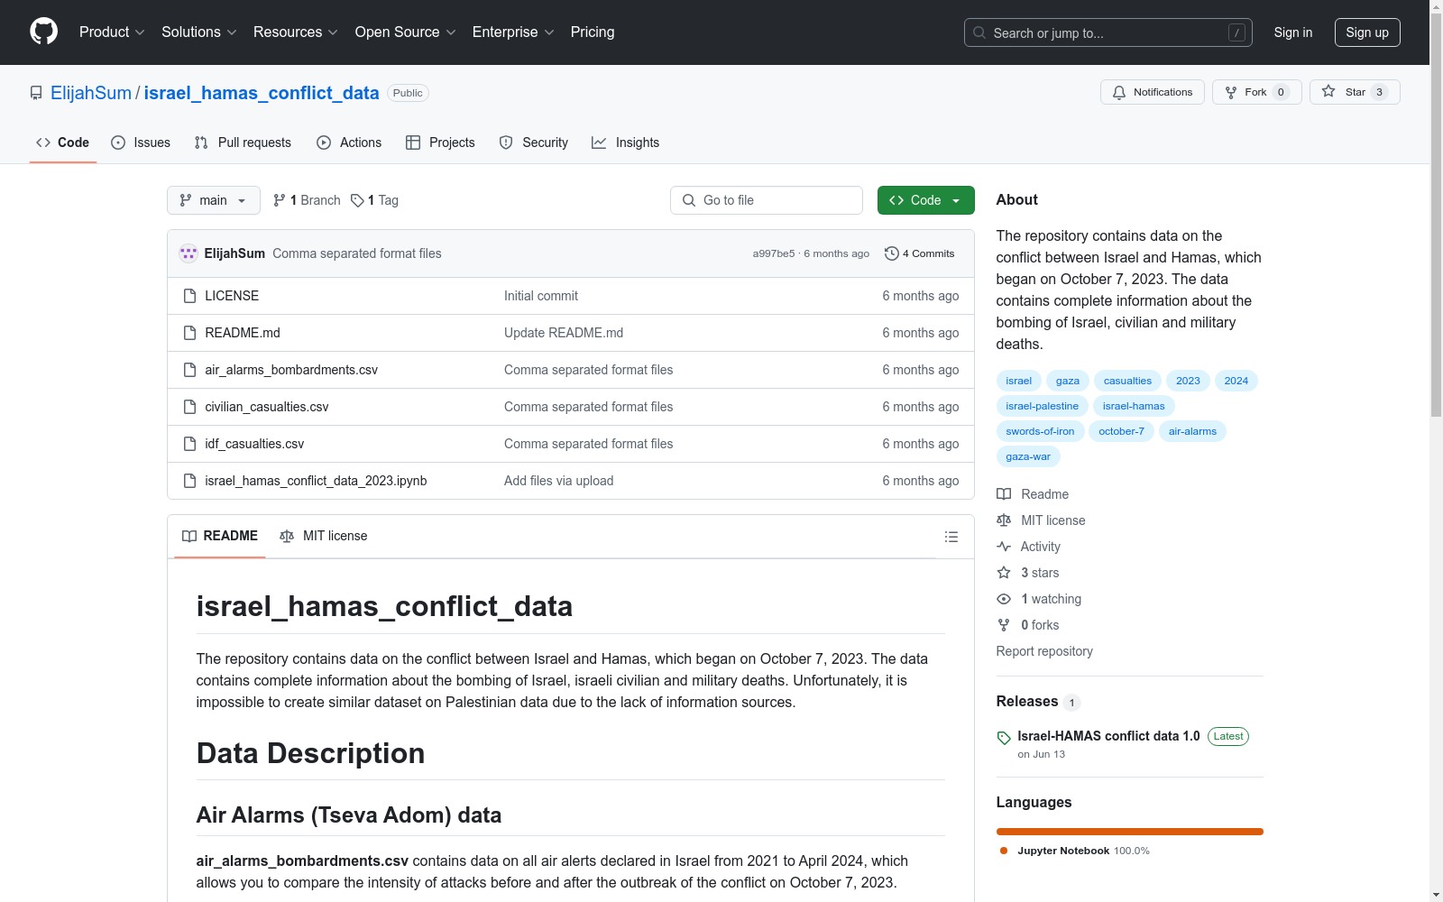Open the green Code dropdown button

coord(925,200)
